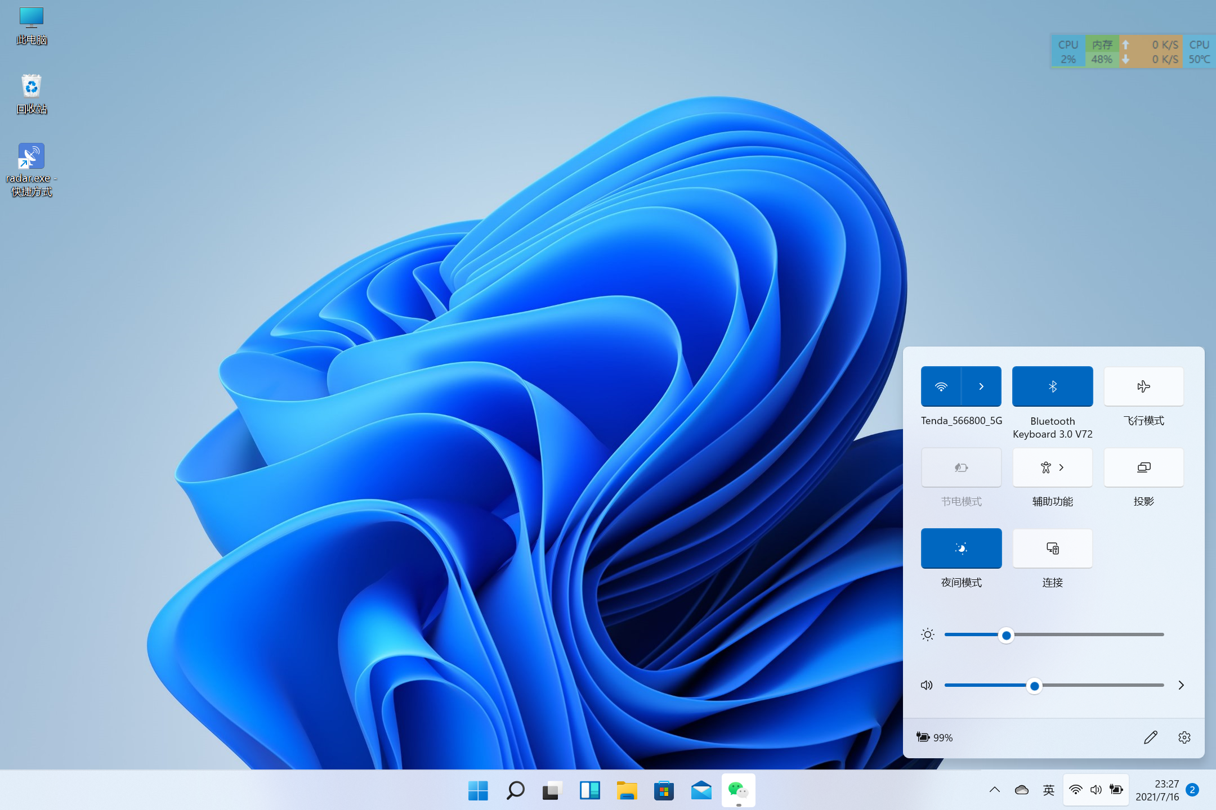Open Task View on taskbar
The width and height of the screenshot is (1216, 810).
552,790
